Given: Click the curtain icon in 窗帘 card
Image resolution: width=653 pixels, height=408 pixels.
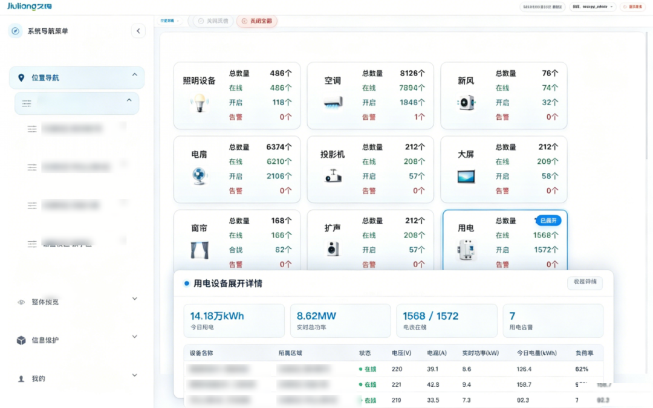Looking at the screenshot, I should click(x=200, y=250).
